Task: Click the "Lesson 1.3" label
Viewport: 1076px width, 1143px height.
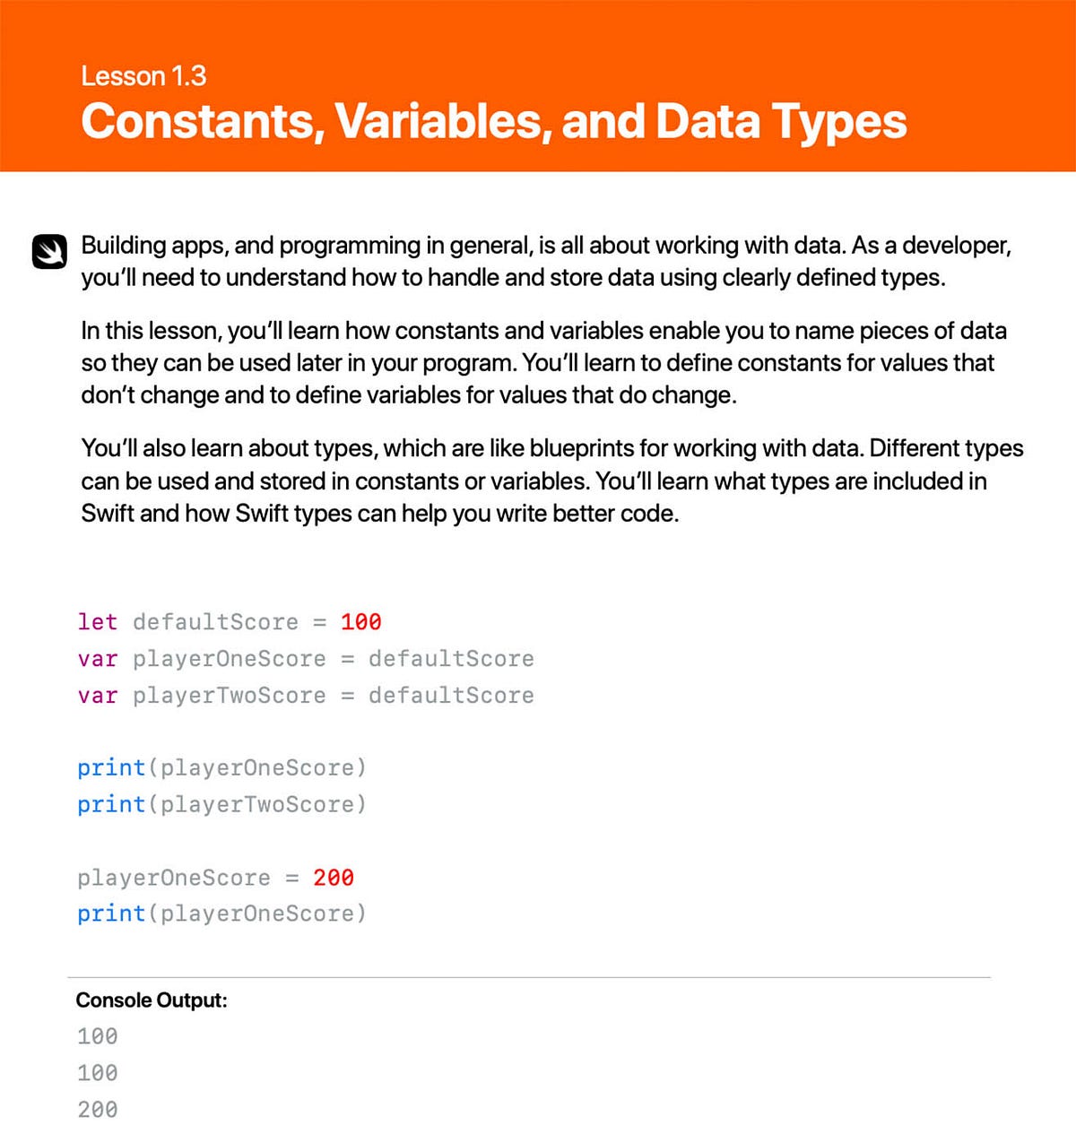Action: click(143, 76)
